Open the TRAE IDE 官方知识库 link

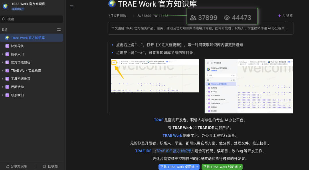pyautogui.click(x=173, y=151)
